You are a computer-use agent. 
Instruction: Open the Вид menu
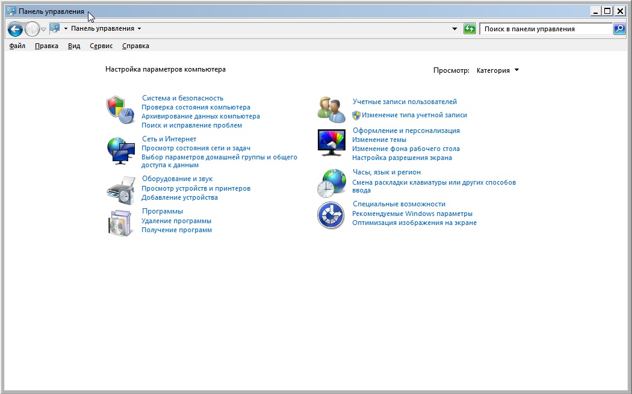point(74,46)
